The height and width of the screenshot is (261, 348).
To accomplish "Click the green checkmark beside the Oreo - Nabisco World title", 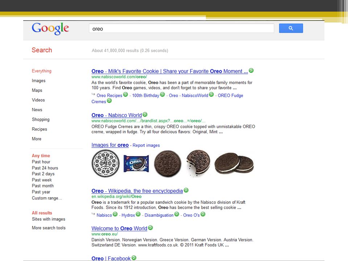I will (145, 115).
